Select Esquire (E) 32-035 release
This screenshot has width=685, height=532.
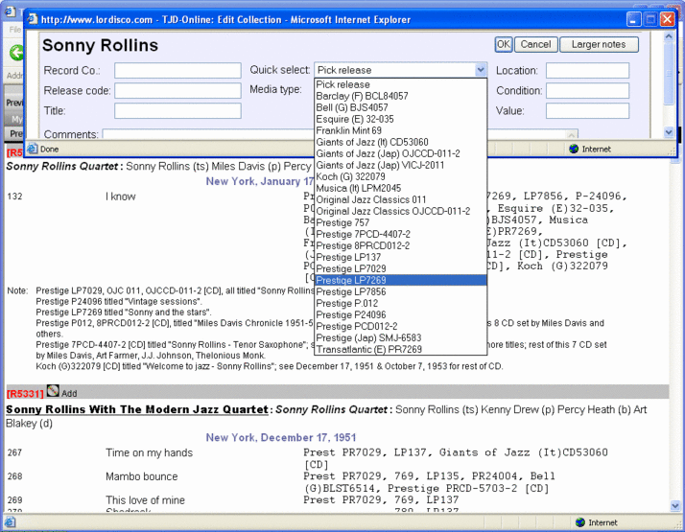pyautogui.click(x=401, y=119)
